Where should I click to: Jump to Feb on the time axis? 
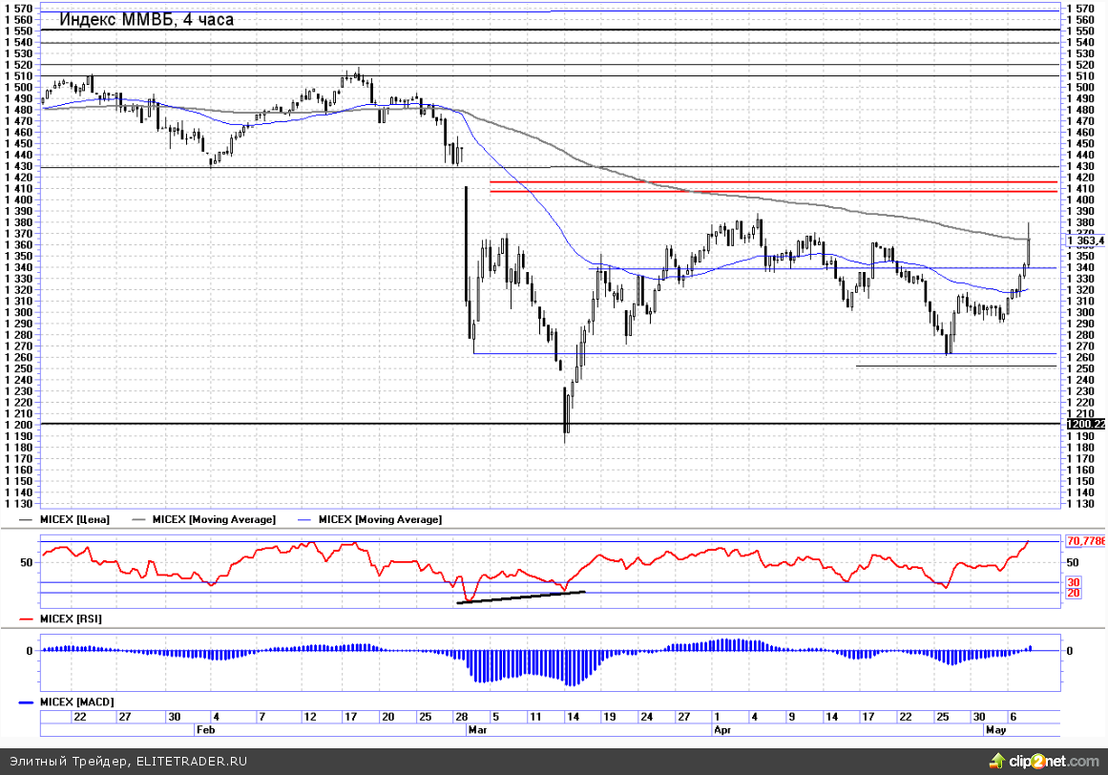(x=204, y=728)
